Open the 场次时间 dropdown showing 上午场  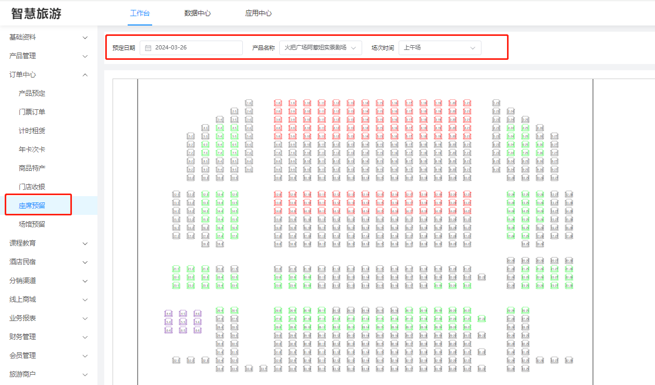click(x=440, y=48)
